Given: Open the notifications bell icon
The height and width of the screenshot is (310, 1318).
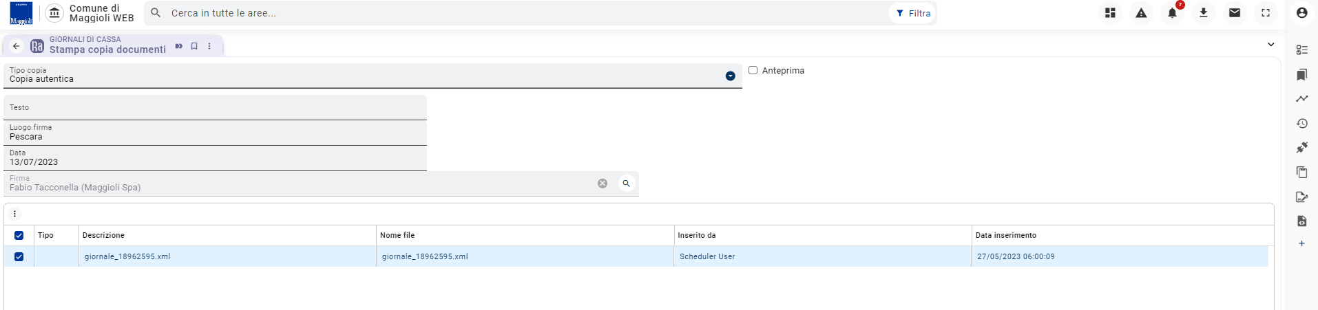Looking at the screenshot, I should click(1172, 13).
